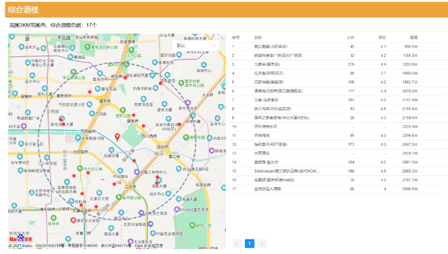Viewport: 448px width, 254px height.
Task: Click the 冠捷大厦 building marker
Action: click(111, 150)
